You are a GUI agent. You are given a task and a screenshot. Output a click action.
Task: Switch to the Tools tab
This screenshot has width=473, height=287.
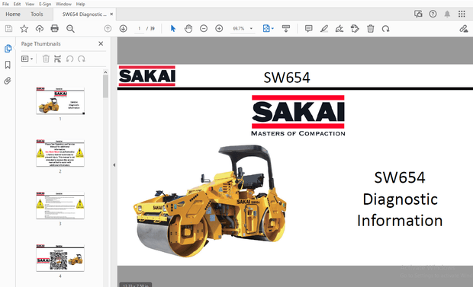coord(37,14)
